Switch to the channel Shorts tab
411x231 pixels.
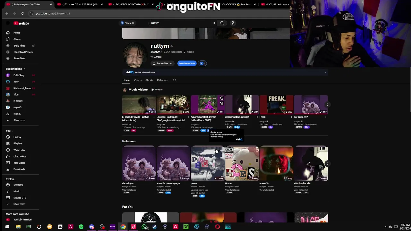(149, 80)
